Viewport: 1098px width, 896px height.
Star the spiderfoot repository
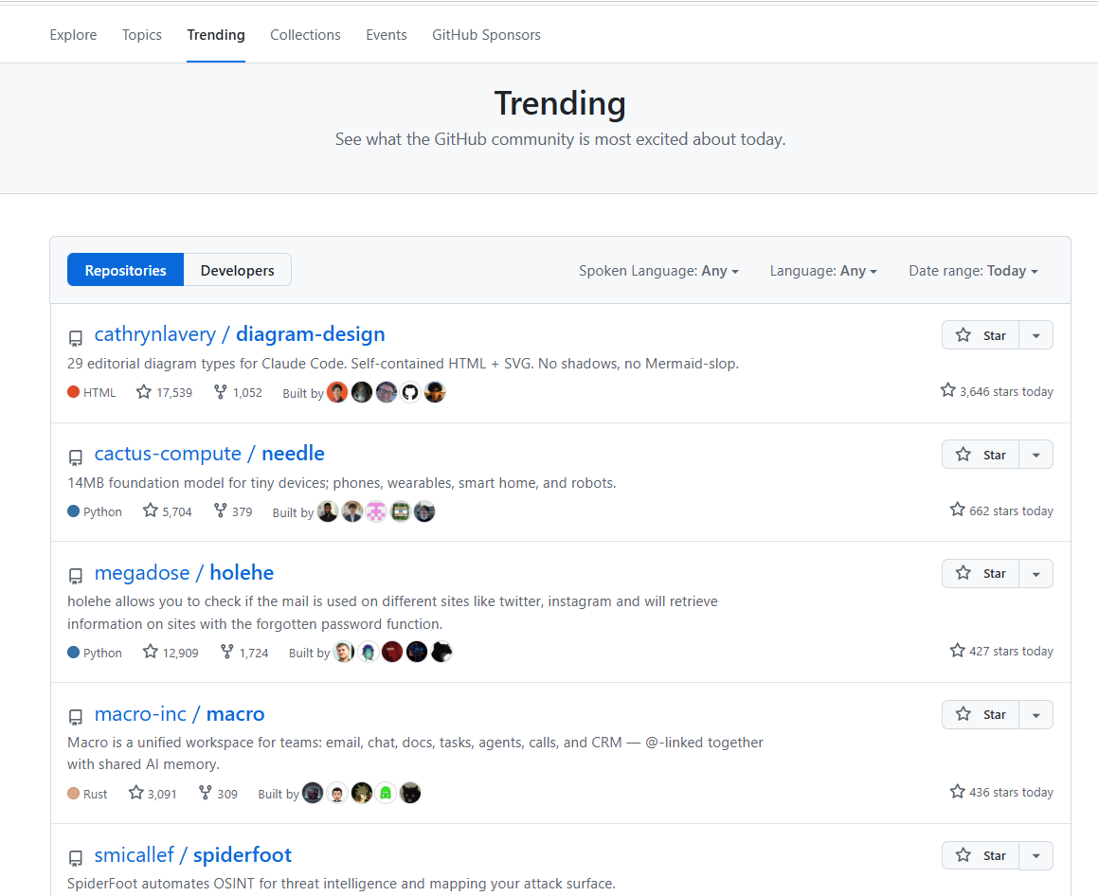click(981, 855)
